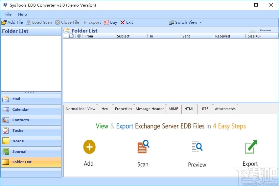
Task: Click the Journal navigation label
Action: point(19,151)
